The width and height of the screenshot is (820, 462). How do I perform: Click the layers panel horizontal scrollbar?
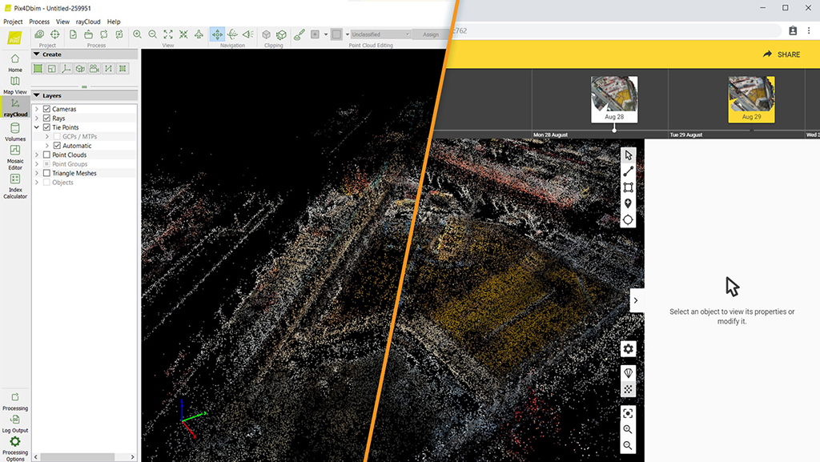(78, 456)
